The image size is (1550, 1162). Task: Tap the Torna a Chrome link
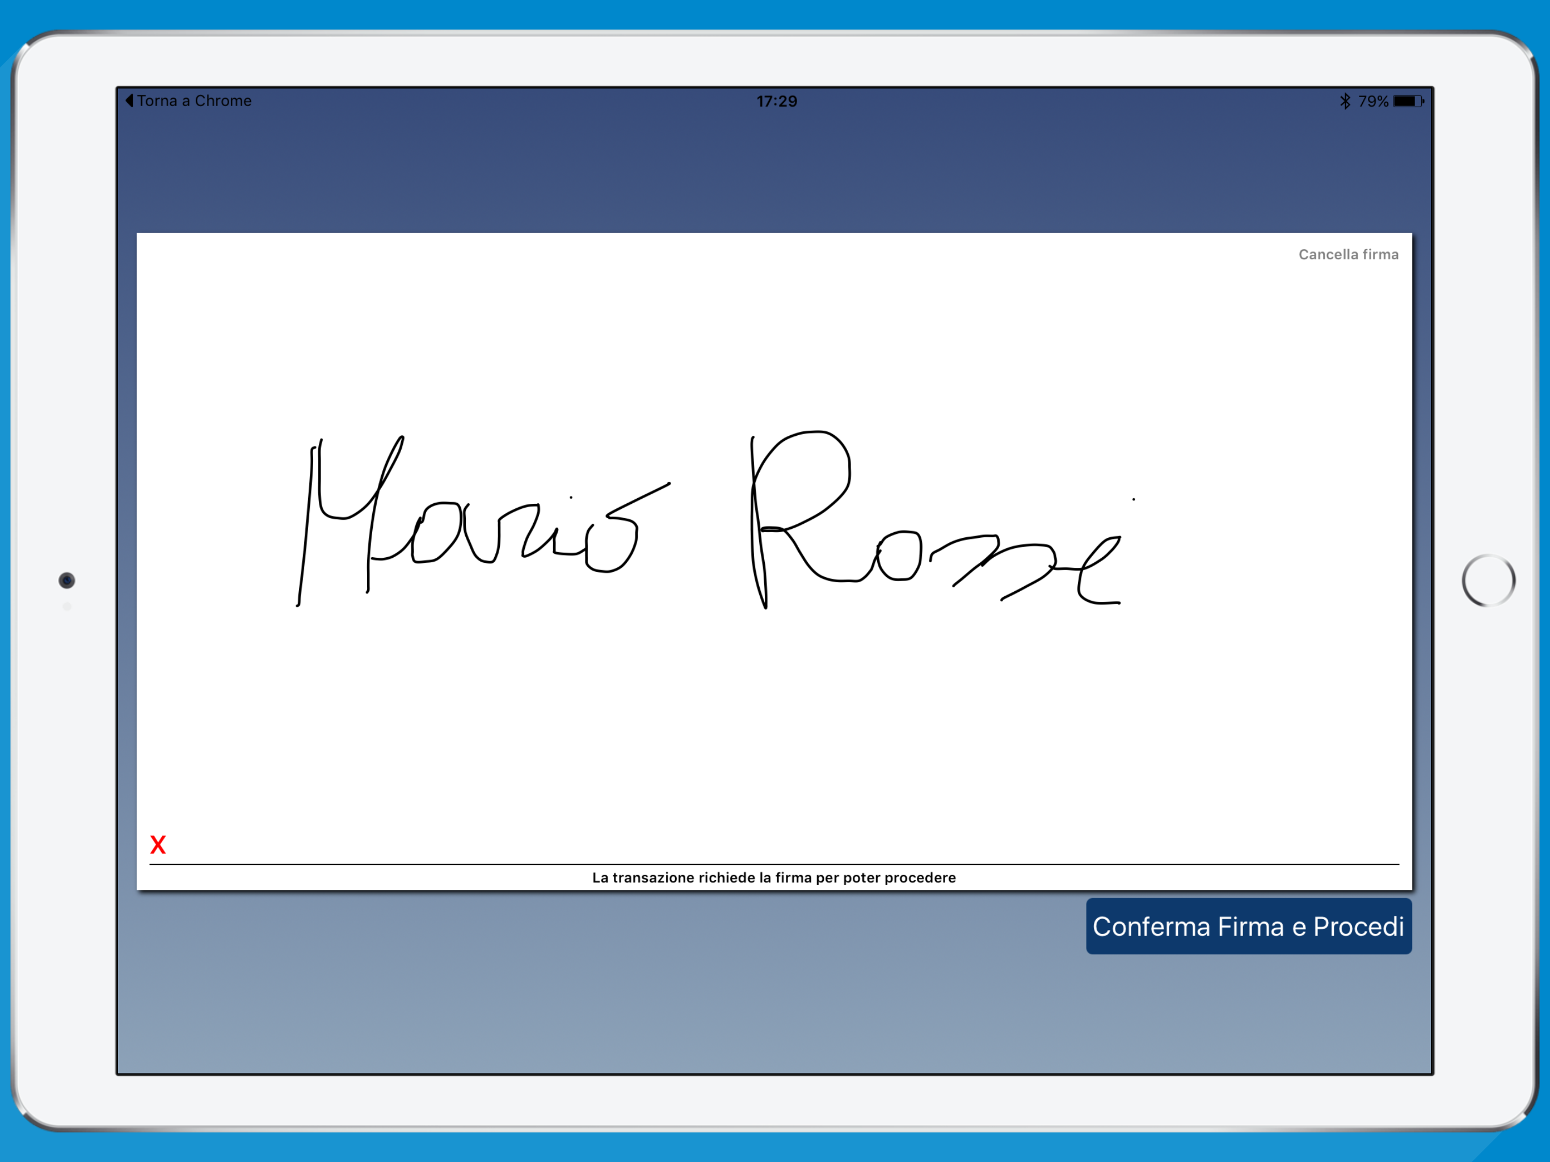[x=194, y=100]
